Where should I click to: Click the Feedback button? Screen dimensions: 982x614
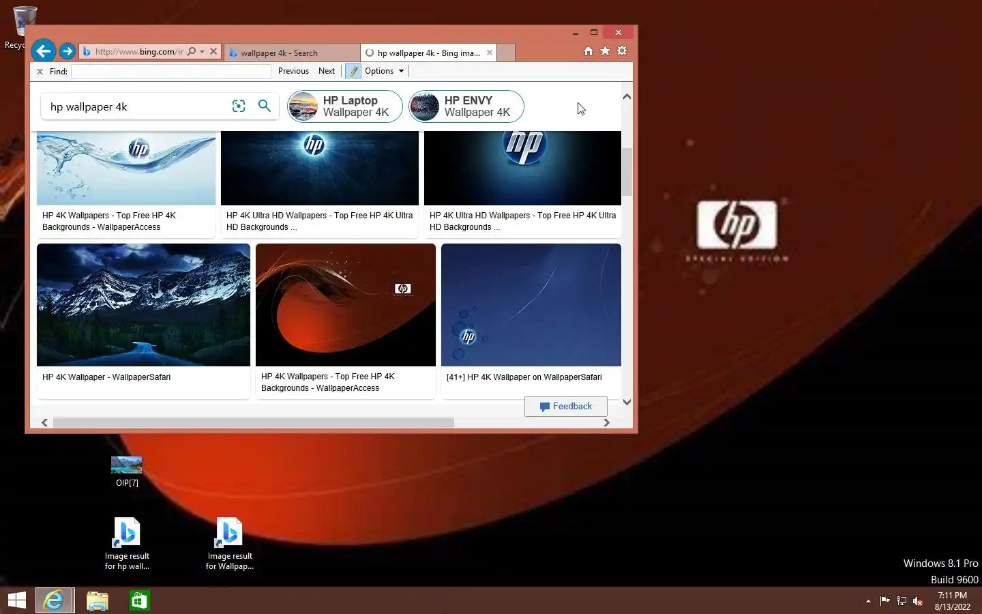coord(565,407)
